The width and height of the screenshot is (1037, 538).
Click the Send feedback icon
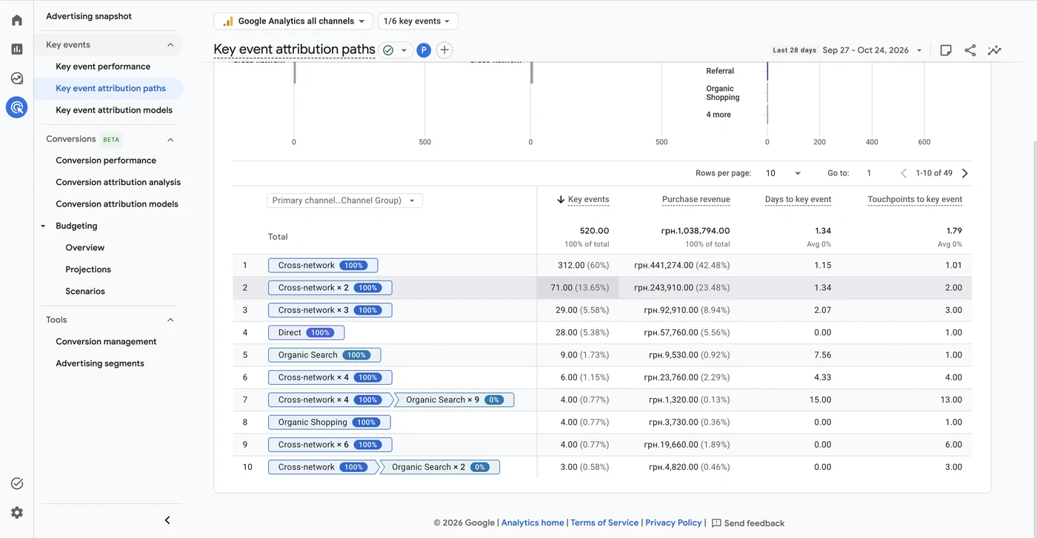[x=716, y=523]
